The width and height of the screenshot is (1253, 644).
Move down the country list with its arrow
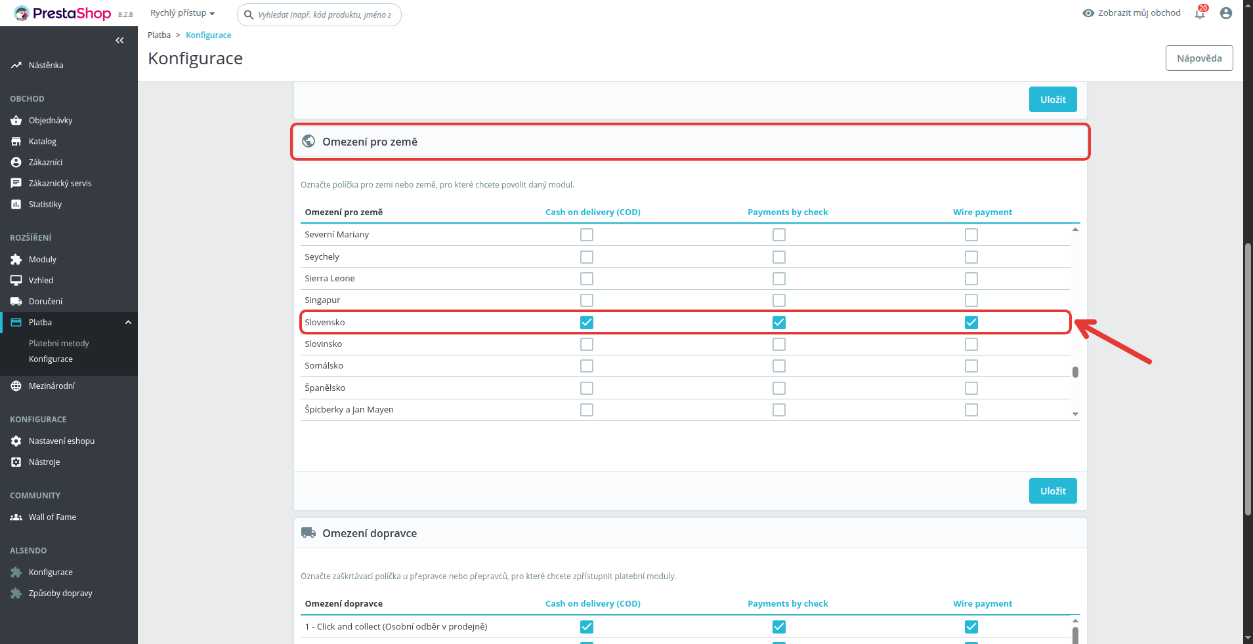[1075, 414]
